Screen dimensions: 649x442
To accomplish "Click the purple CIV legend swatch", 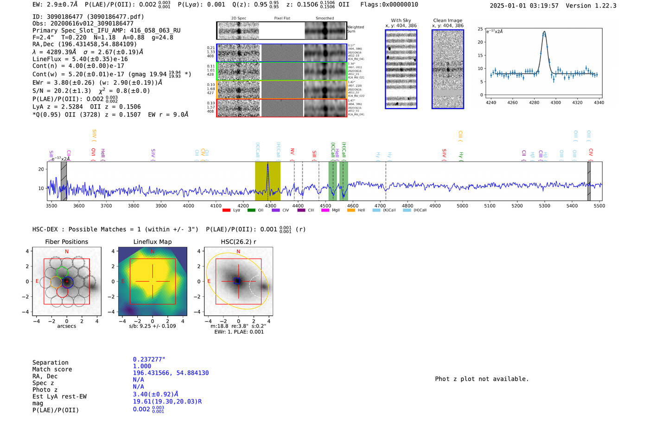I will click(x=276, y=210).
